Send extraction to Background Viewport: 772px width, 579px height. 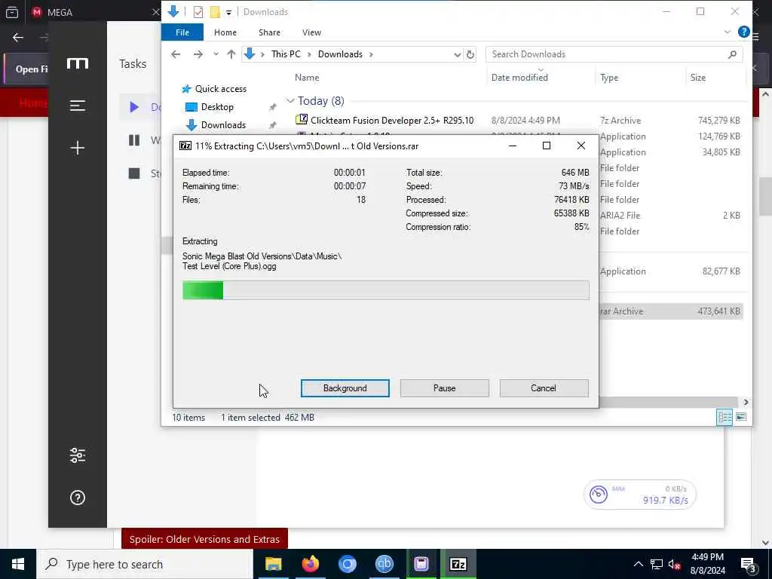pos(345,388)
